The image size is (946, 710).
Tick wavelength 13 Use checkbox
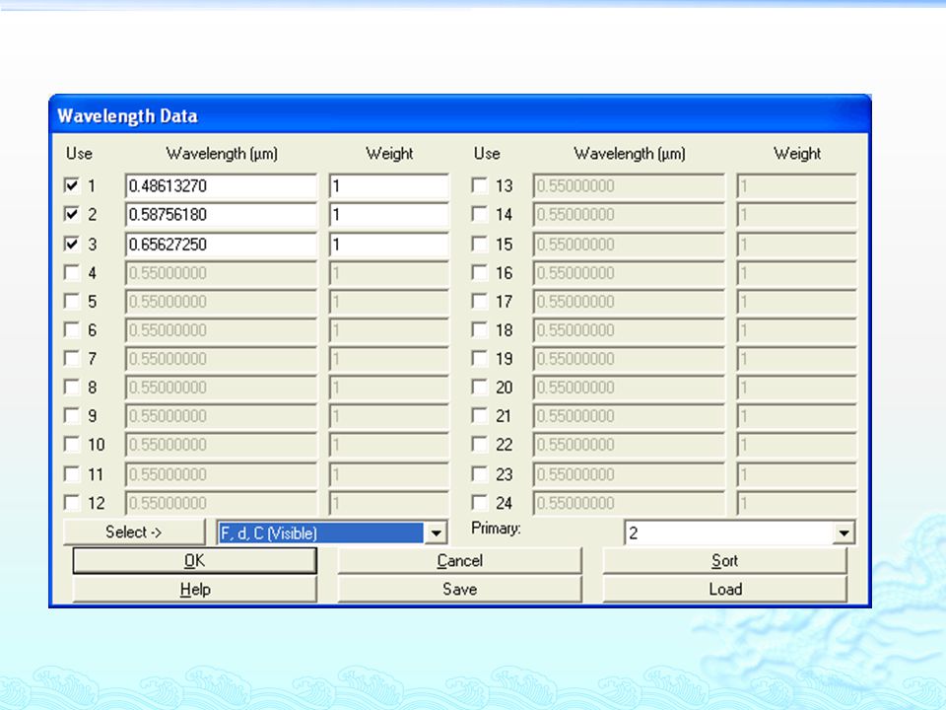tap(479, 185)
